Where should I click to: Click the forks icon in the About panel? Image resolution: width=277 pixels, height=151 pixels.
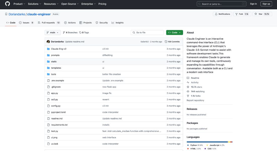(188, 96)
